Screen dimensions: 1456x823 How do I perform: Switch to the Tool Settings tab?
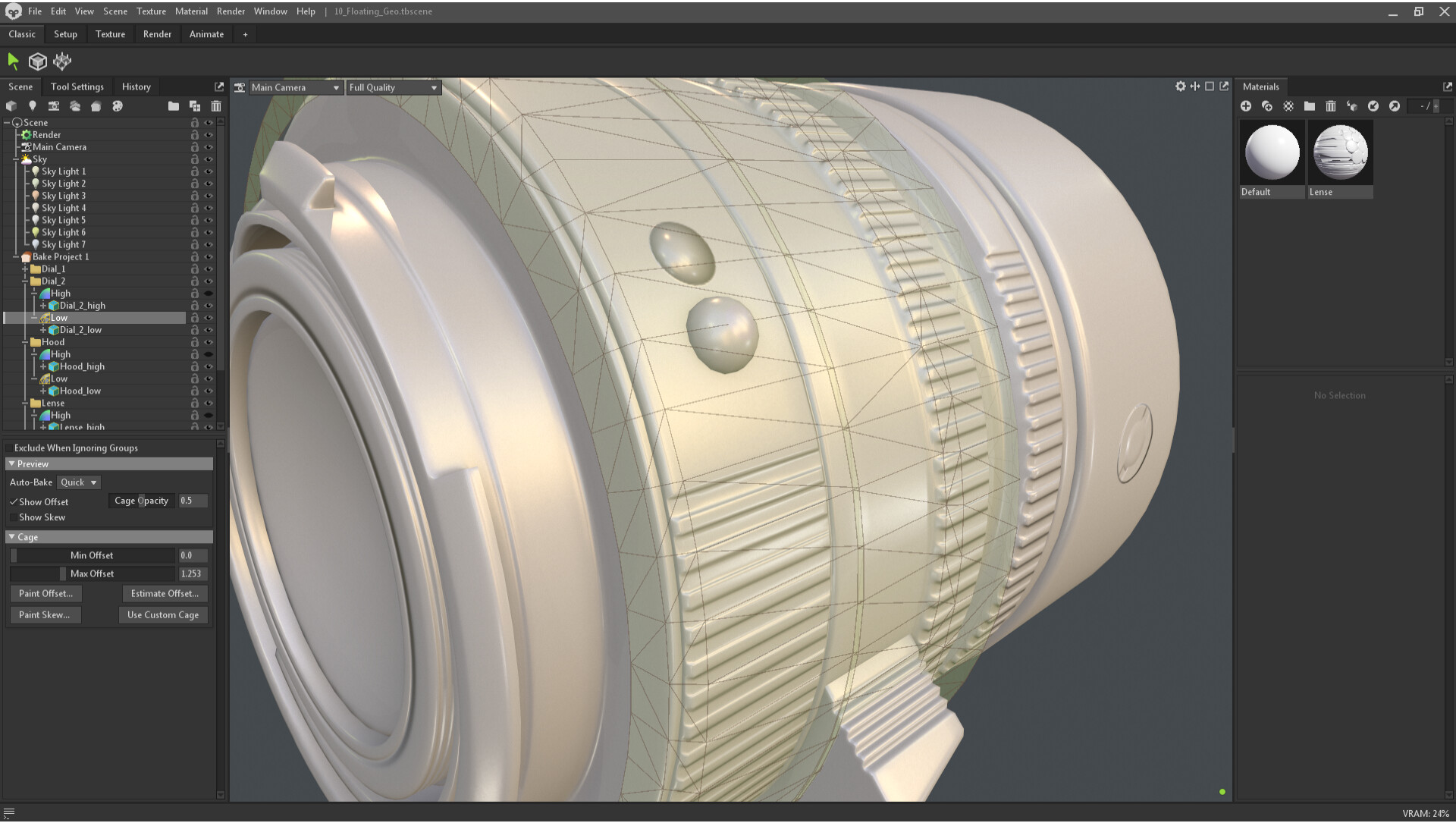point(77,86)
